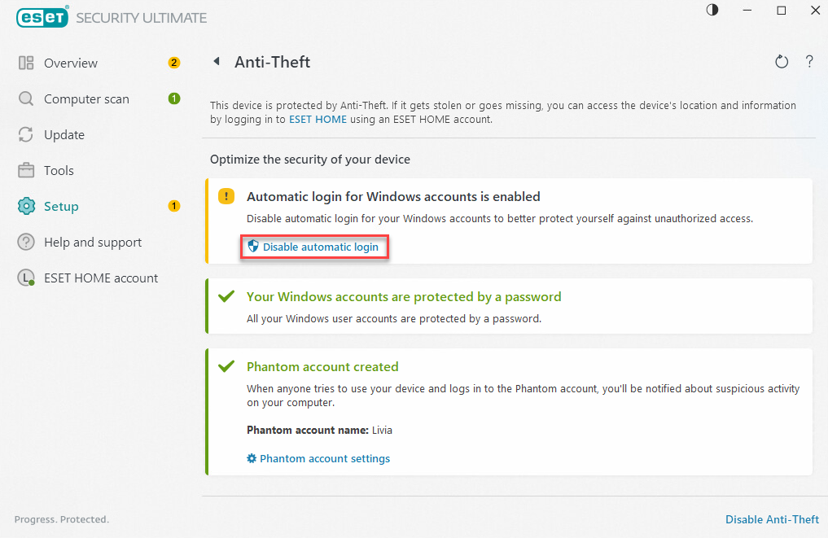Open help for Anti-Theft page
This screenshot has height=538, width=828.
809,62
